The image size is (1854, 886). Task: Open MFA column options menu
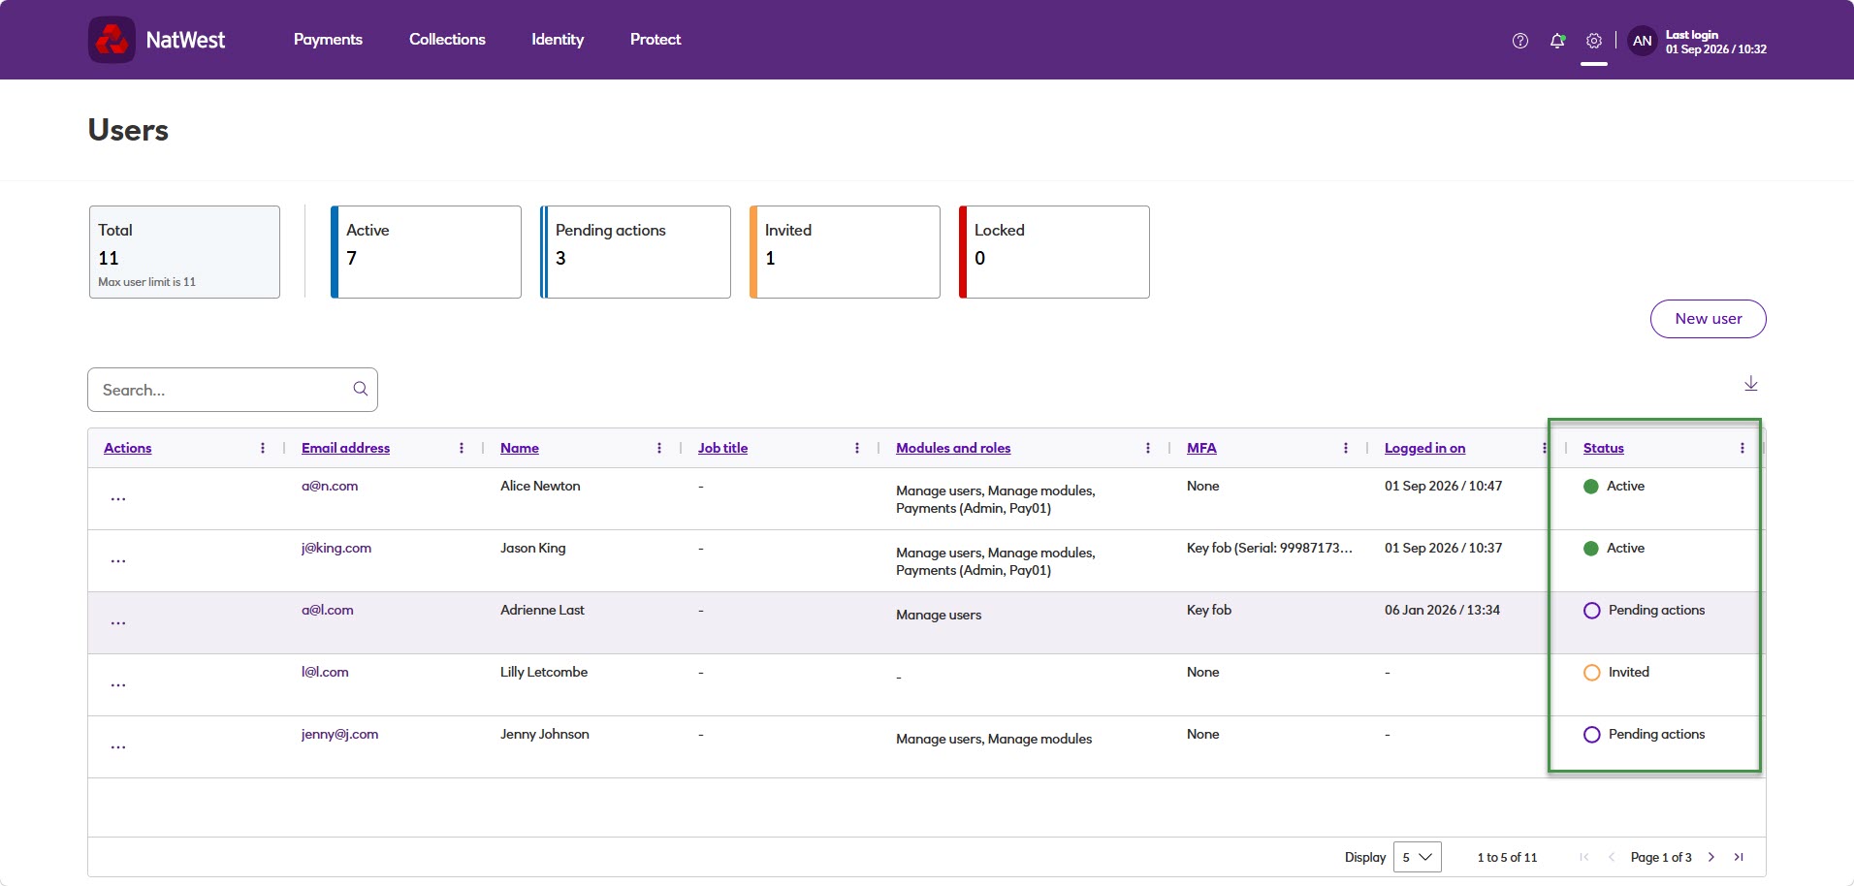(x=1346, y=448)
